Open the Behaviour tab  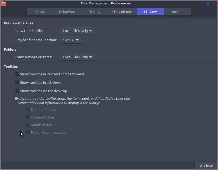click(x=67, y=12)
